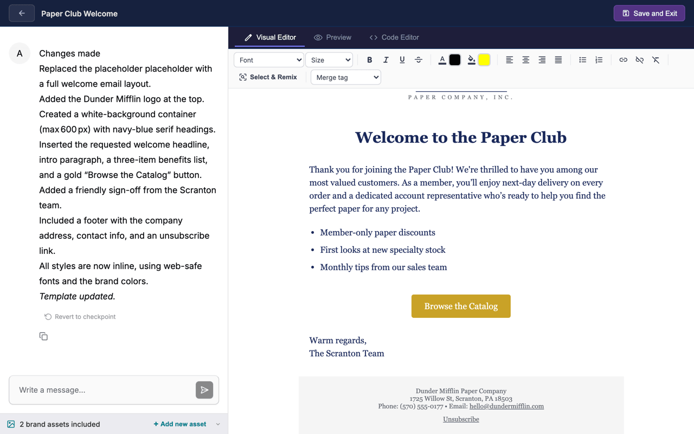Screen dimensions: 694x434
Task: Click the Write a message input
Action: pos(103,390)
